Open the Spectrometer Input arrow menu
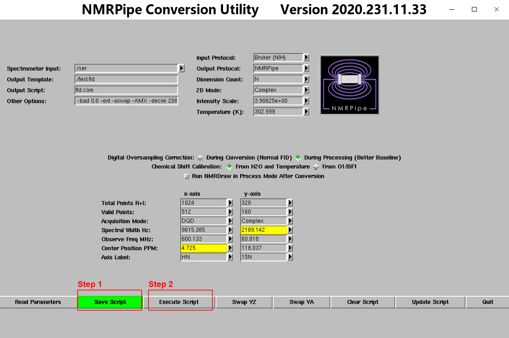The width and height of the screenshot is (509, 338). [182, 68]
